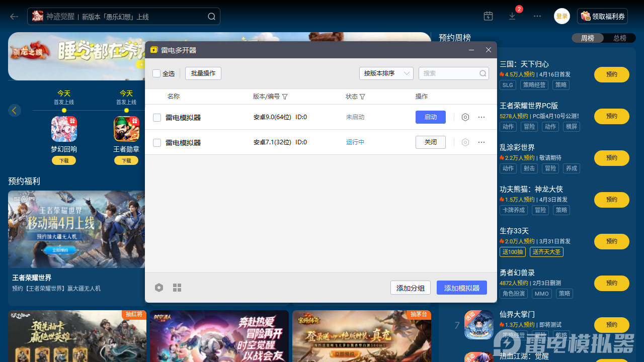Show more options for the 安卓7.1(32位) emulator

(481, 142)
